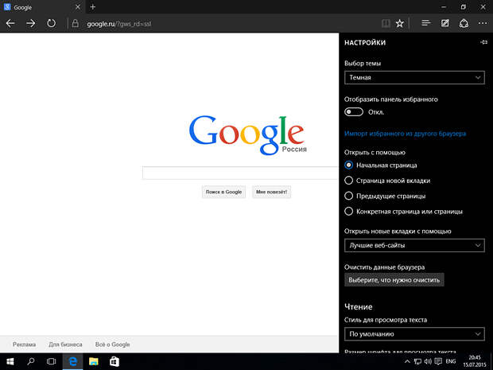Image resolution: width=493 pixels, height=370 pixels.
Task: Click the lock icon in address bar
Action: [76, 23]
